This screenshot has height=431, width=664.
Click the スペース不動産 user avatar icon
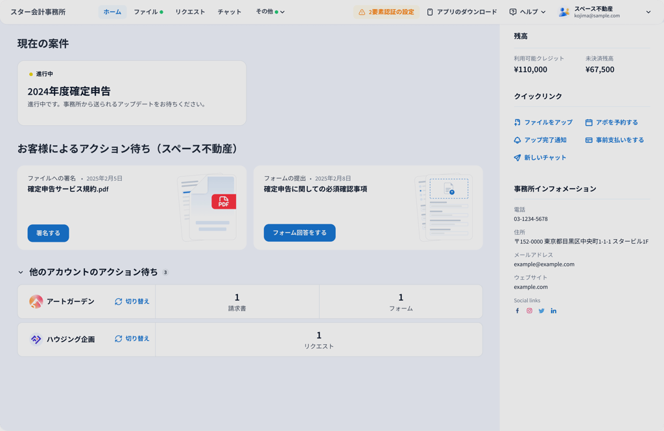(563, 12)
